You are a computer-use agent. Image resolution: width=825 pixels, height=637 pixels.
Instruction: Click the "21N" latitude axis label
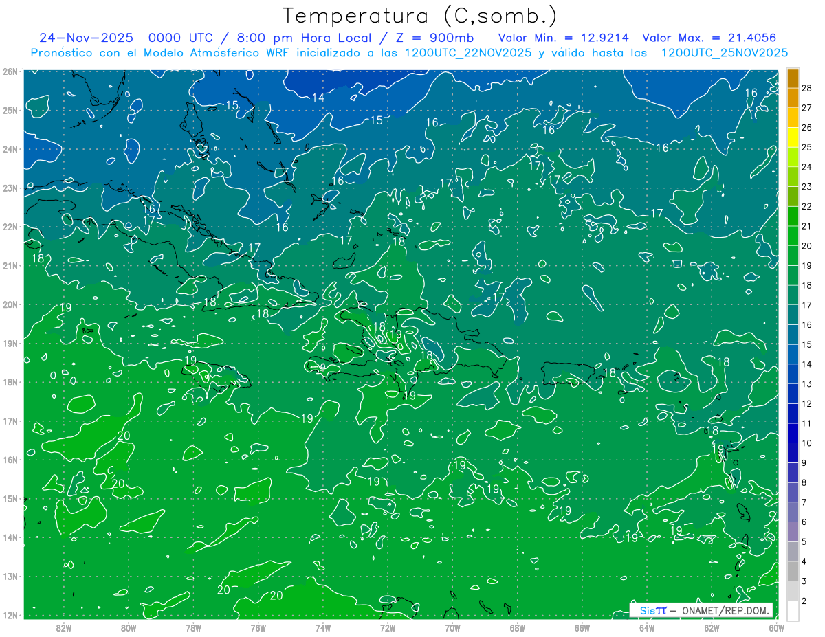point(10,265)
